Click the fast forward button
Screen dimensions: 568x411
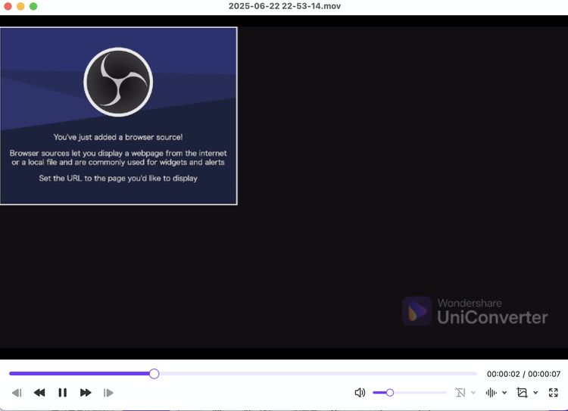pos(86,393)
